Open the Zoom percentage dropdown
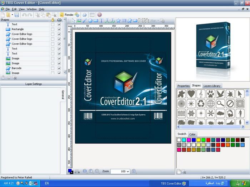Viewport: 250px width, 187px height. [127, 171]
